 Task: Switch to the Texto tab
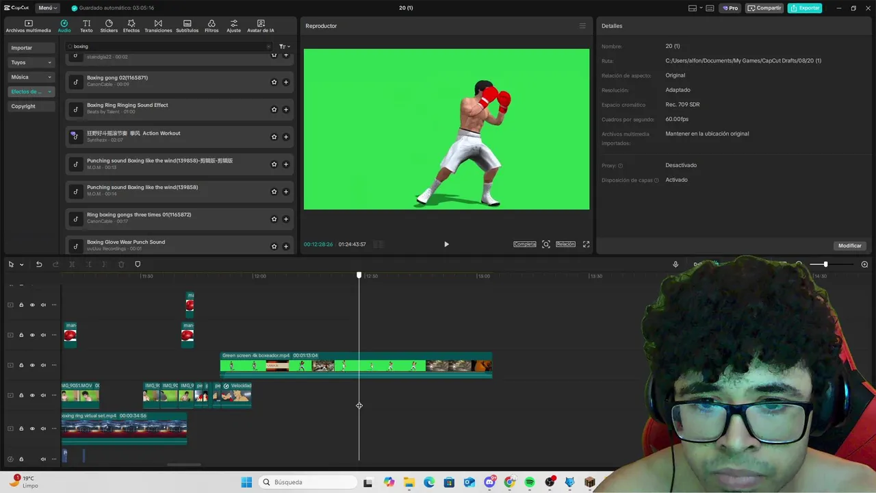(86, 26)
